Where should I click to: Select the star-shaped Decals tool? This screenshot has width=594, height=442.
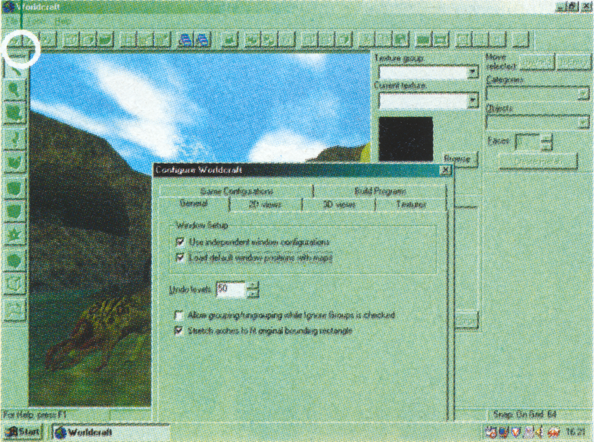point(15,235)
